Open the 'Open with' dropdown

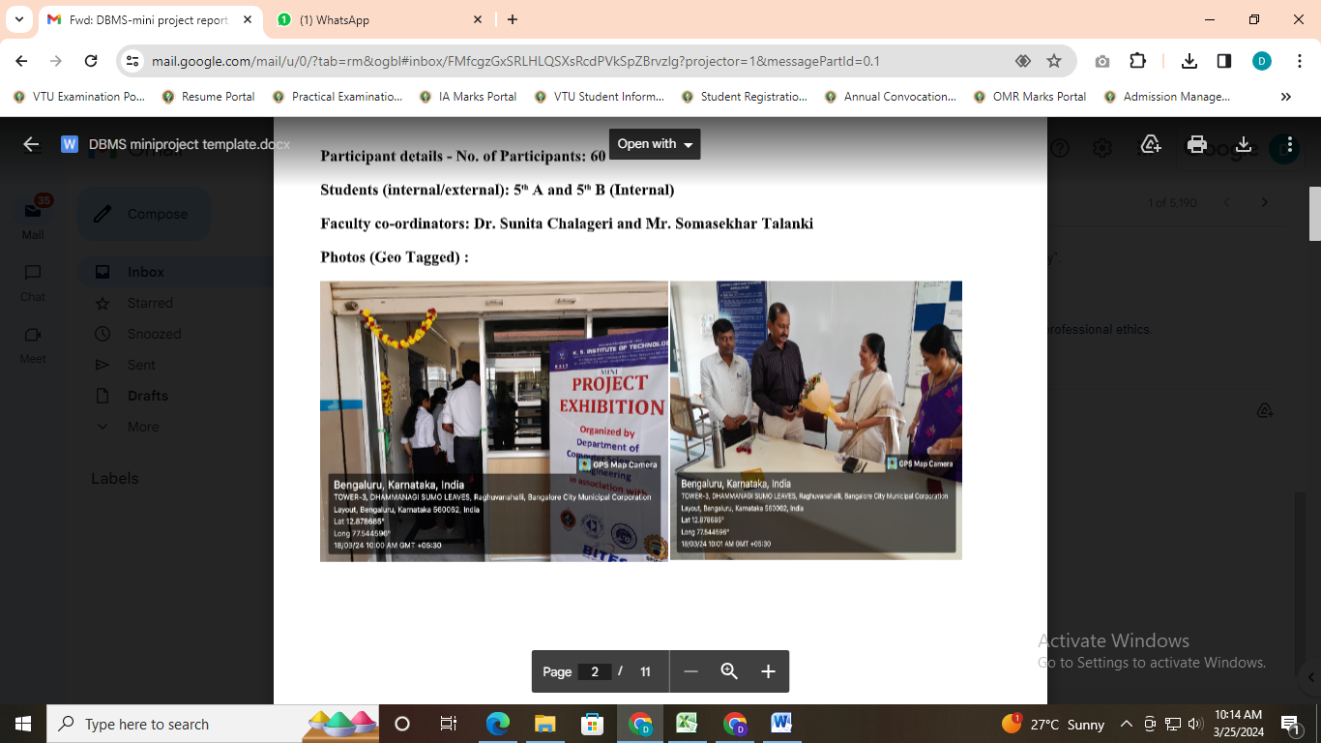655,144
